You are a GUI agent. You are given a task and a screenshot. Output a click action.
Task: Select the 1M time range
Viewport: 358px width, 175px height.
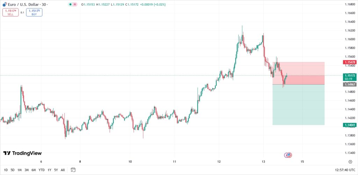tap(20, 170)
